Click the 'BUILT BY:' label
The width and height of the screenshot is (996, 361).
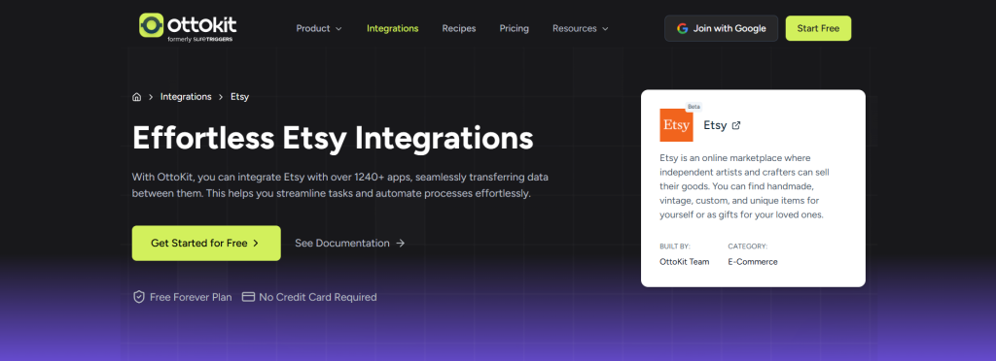[x=675, y=246]
